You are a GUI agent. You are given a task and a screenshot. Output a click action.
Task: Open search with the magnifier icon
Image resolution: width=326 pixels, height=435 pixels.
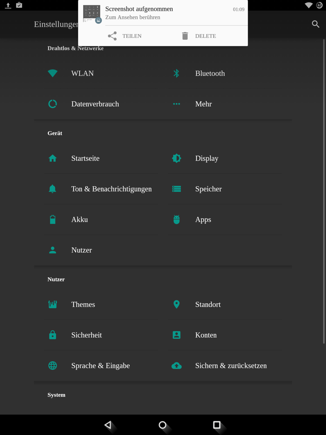pyautogui.click(x=315, y=24)
